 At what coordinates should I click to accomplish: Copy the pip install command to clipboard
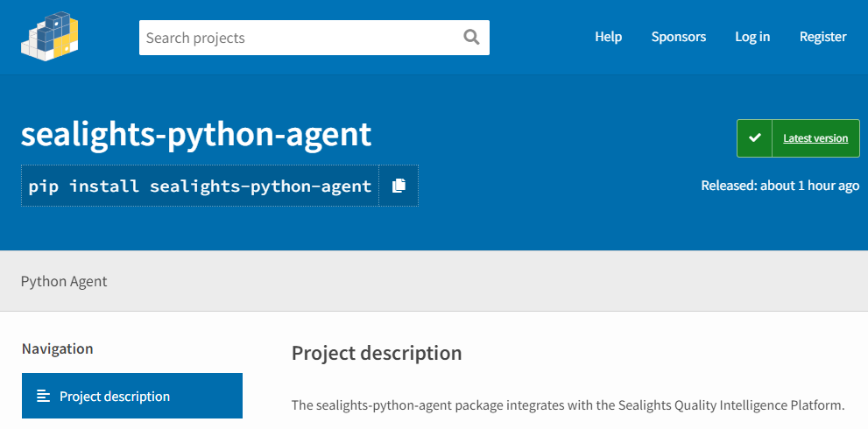tap(399, 186)
